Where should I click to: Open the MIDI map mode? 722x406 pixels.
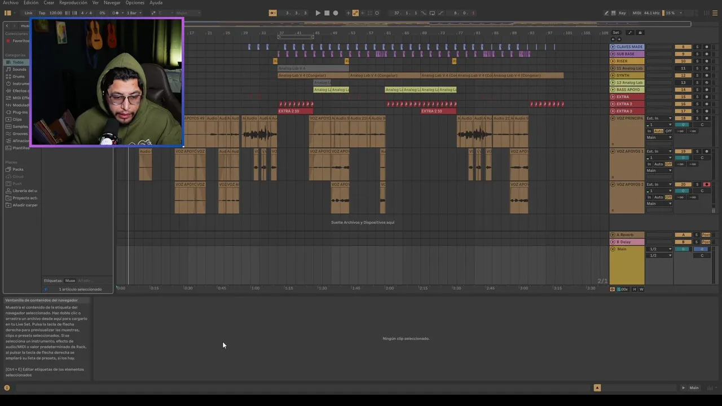pyautogui.click(x=637, y=13)
